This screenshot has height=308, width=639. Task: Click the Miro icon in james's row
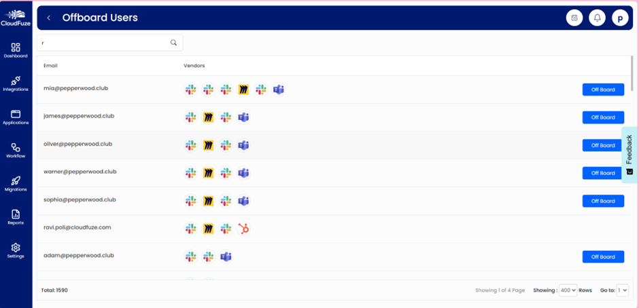[208, 117]
